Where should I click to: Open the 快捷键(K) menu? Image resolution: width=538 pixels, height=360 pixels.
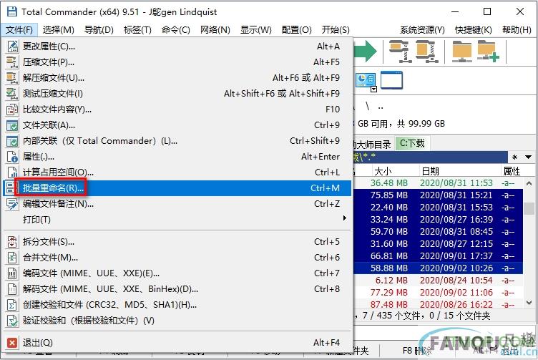tap(474, 30)
